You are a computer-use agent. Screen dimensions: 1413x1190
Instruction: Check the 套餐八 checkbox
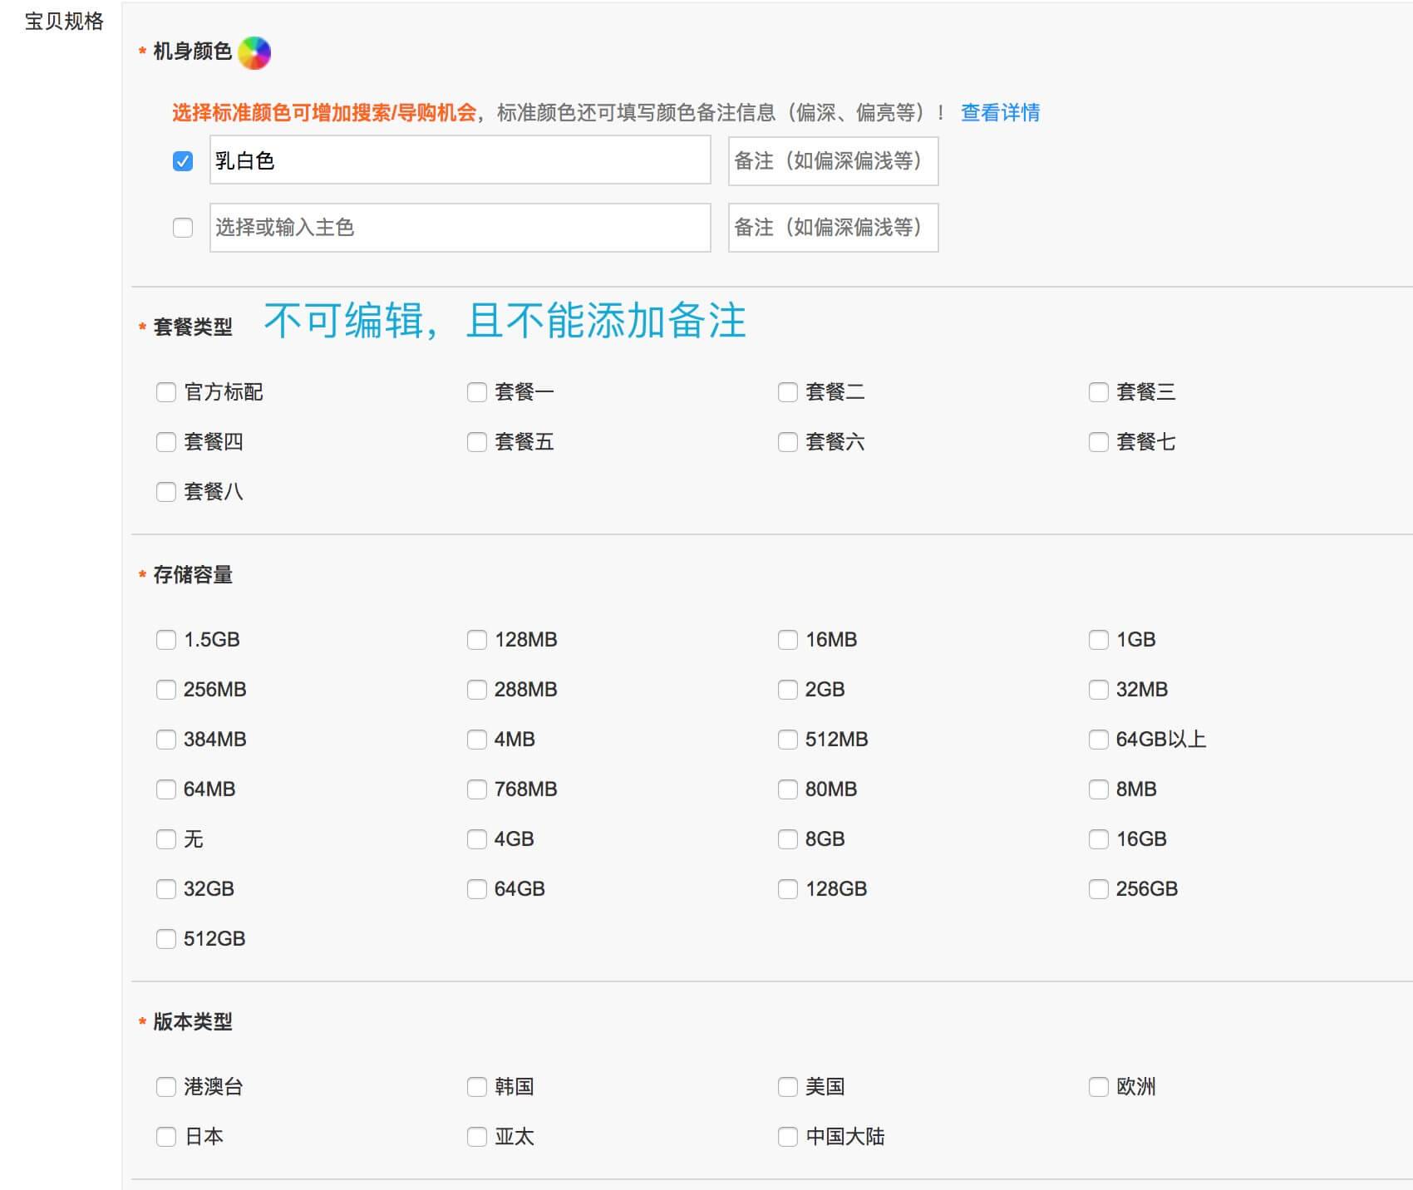tap(166, 491)
